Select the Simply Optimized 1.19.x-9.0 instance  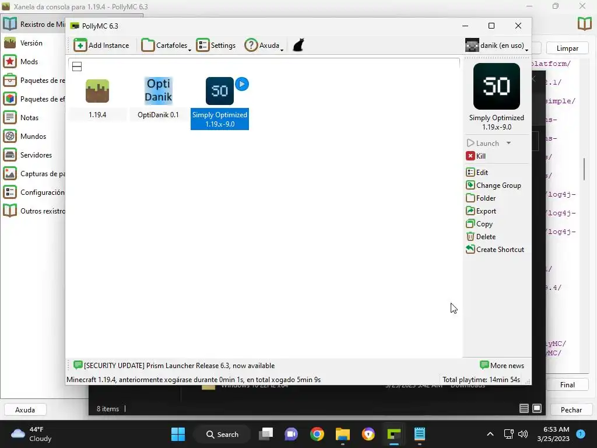(220, 103)
